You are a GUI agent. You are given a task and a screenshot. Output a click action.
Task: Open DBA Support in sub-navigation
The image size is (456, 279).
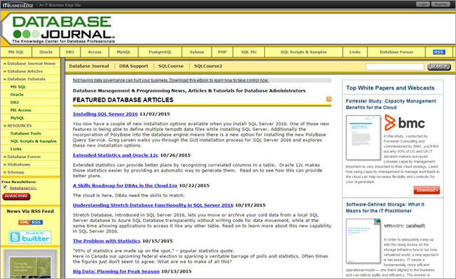(133, 66)
